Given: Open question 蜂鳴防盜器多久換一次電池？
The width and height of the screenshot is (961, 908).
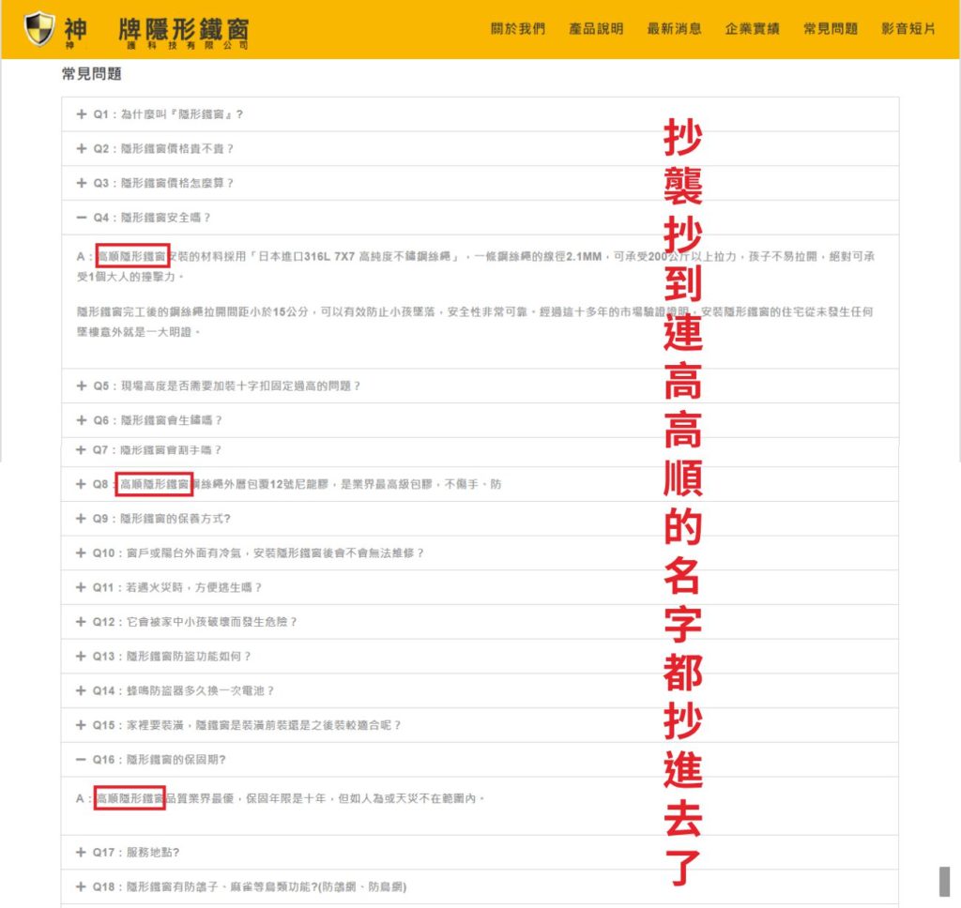Looking at the screenshot, I should 201,690.
